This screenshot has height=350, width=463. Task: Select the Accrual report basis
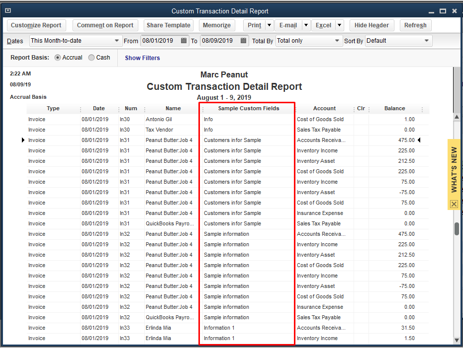58,58
